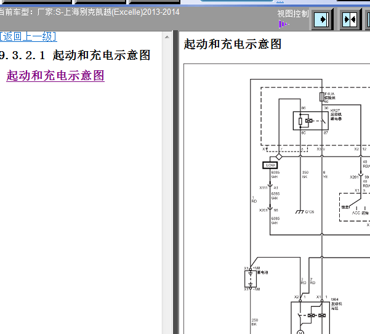
Task: Click the fuse symbol at diagram top
Action: [x=321, y=97]
